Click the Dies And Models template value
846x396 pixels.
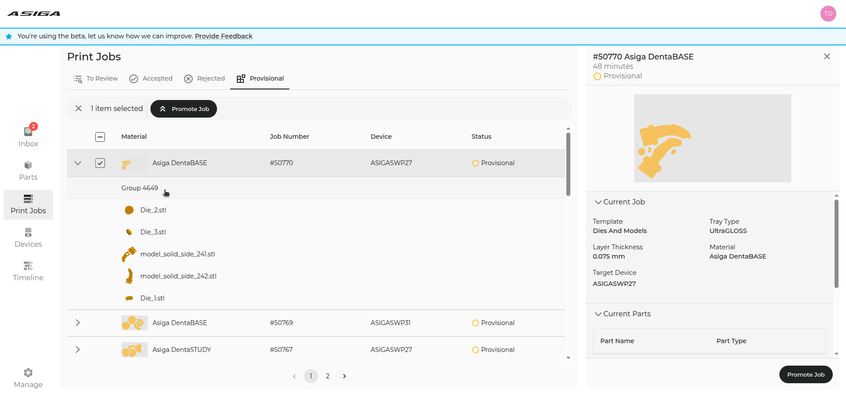coord(620,231)
